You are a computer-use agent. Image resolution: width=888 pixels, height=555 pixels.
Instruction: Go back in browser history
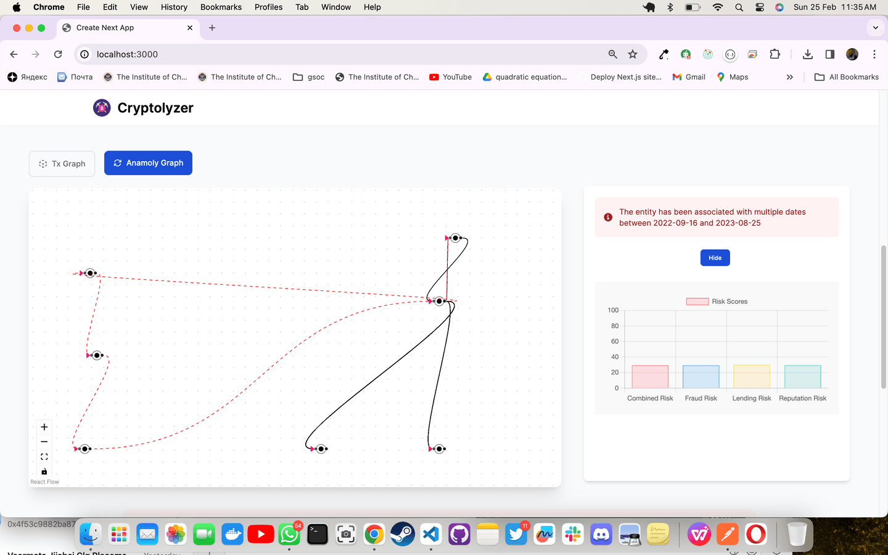[14, 54]
